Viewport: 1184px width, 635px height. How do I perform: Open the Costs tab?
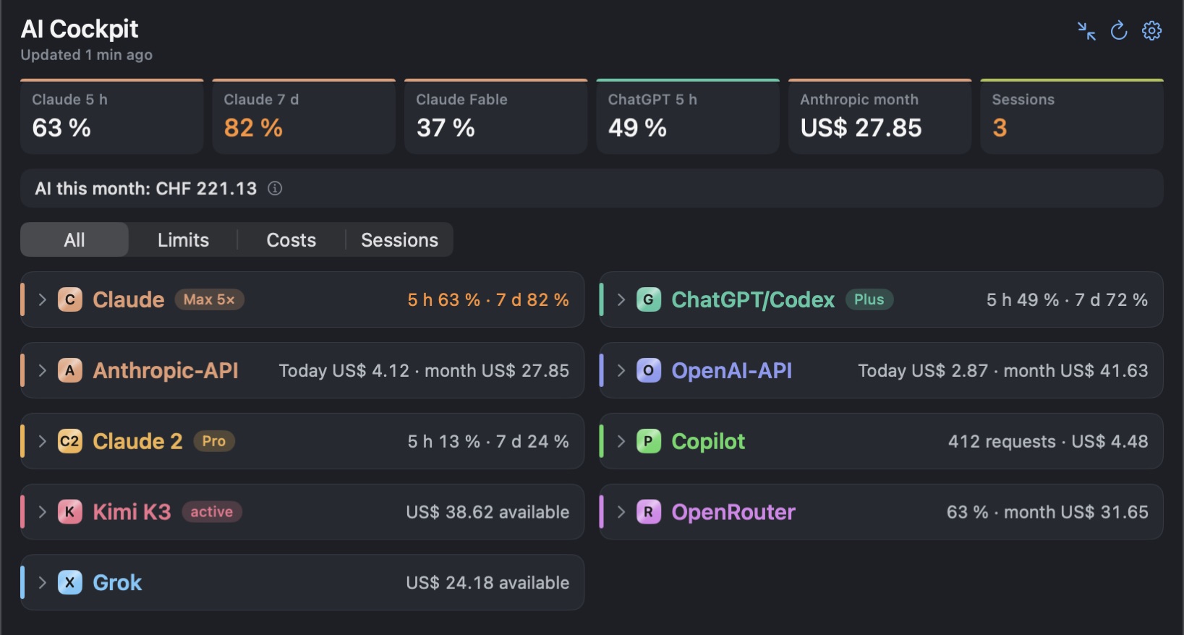[x=291, y=239]
